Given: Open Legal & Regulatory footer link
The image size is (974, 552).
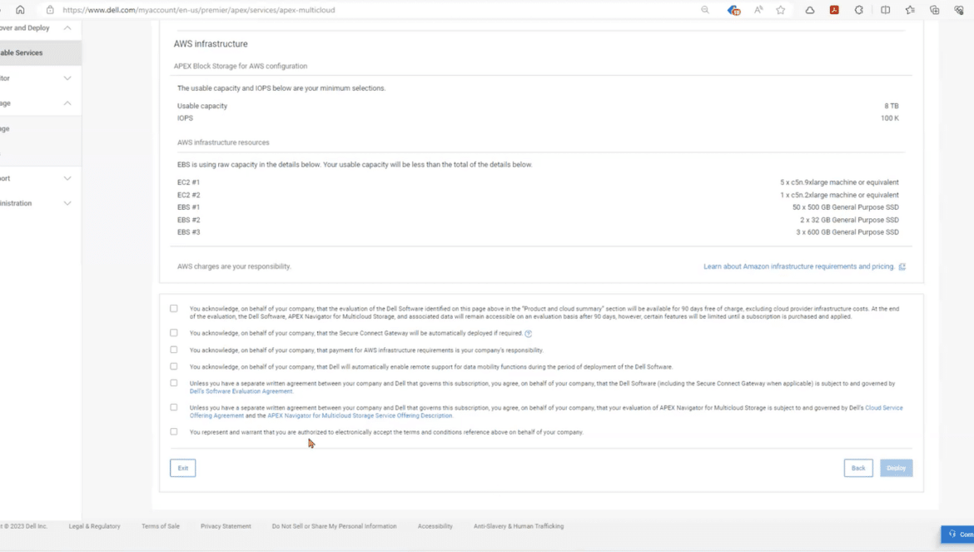Looking at the screenshot, I should [x=94, y=526].
